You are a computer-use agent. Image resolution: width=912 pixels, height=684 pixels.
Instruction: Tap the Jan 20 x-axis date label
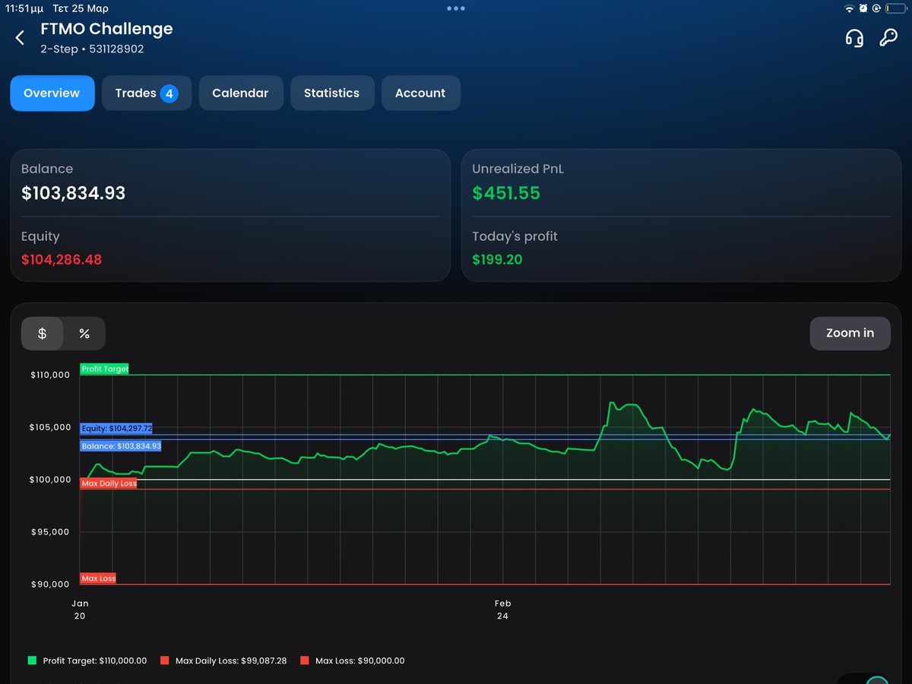pos(80,610)
